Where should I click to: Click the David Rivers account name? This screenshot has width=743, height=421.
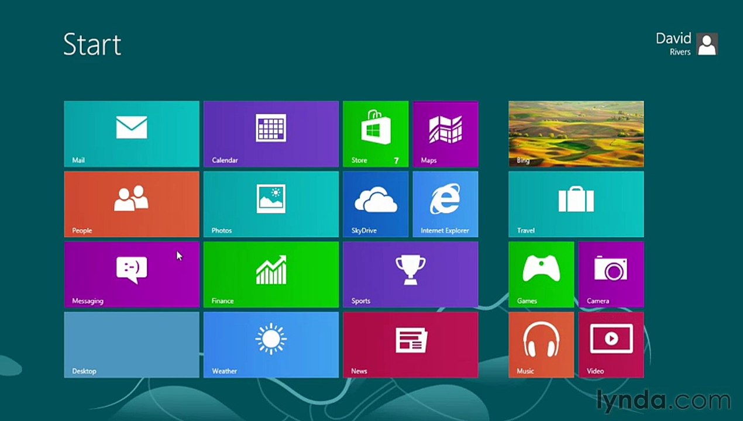coord(673,44)
